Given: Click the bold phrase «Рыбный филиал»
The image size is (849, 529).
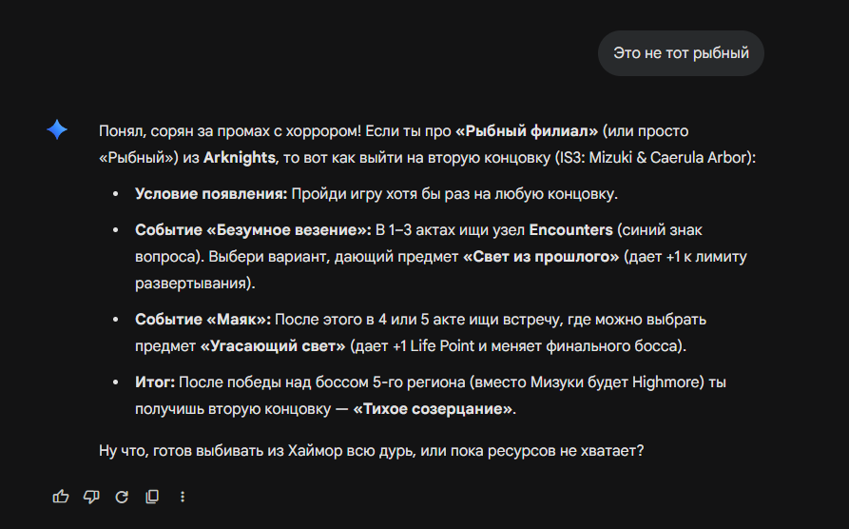Looking at the screenshot, I should 527,131.
